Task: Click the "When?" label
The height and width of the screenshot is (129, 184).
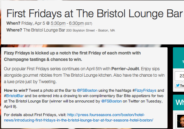Action: (x=13, y=23)
